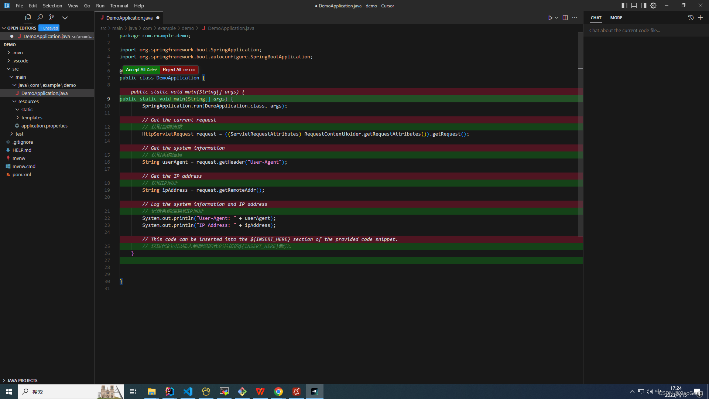Expand the .mvn folder
This screenshot has height=399, width=709.
coord(17,52)
